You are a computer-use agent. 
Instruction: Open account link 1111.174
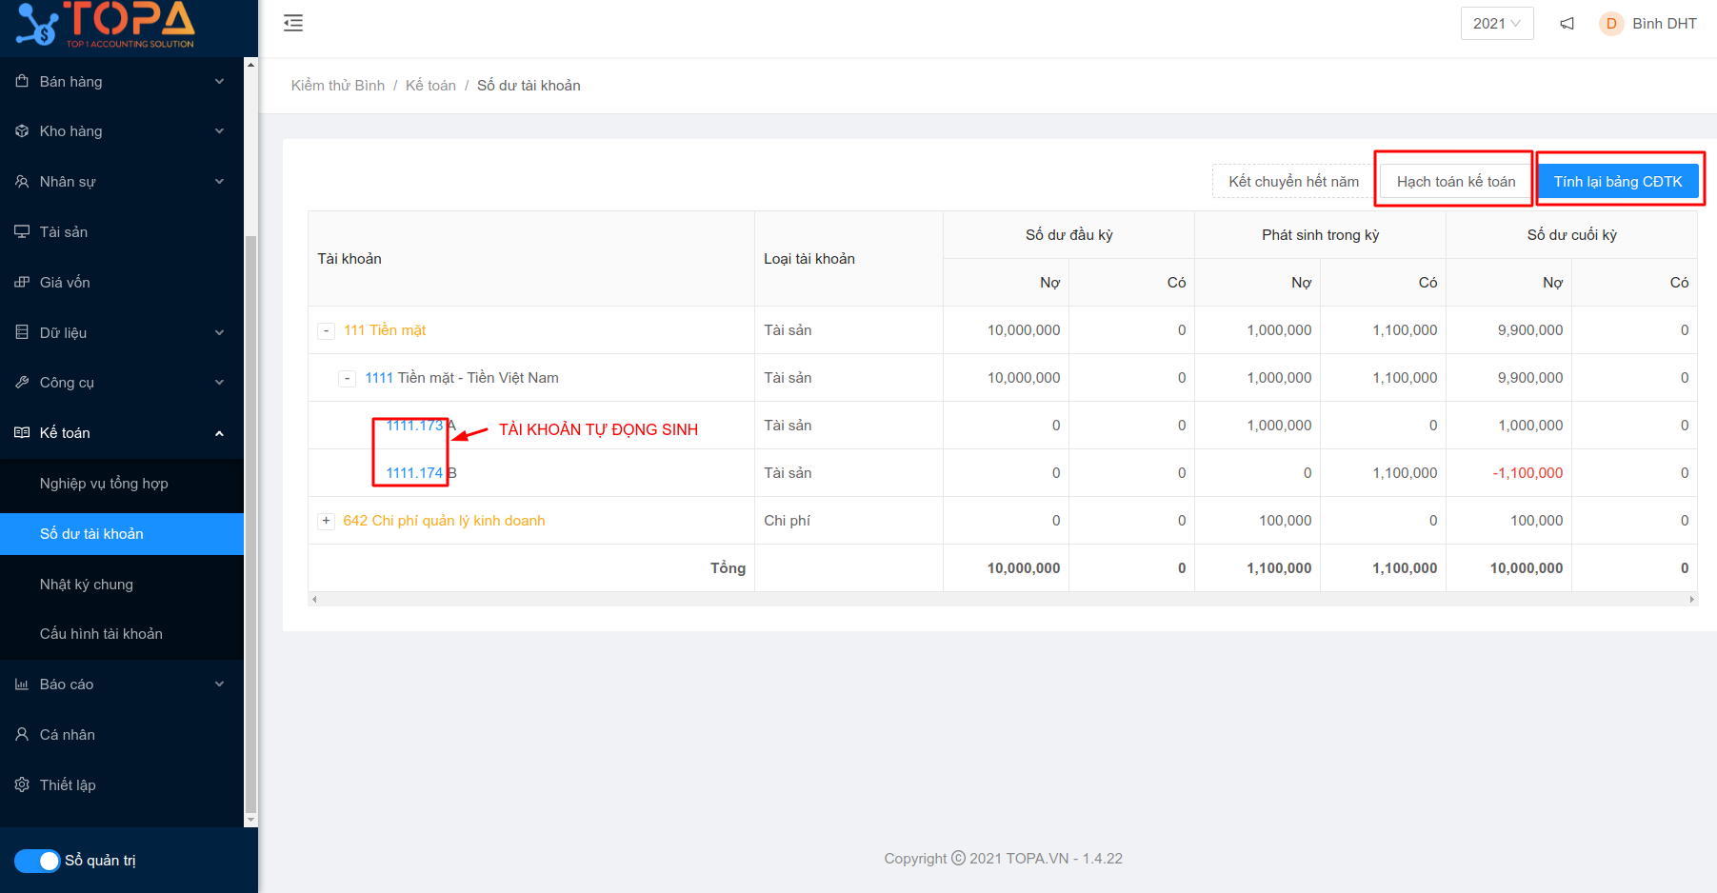tap(414, 473)
